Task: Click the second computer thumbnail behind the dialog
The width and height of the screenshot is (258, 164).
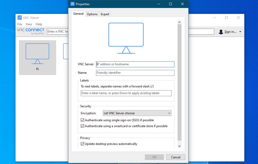Action: tap(66, 51)
